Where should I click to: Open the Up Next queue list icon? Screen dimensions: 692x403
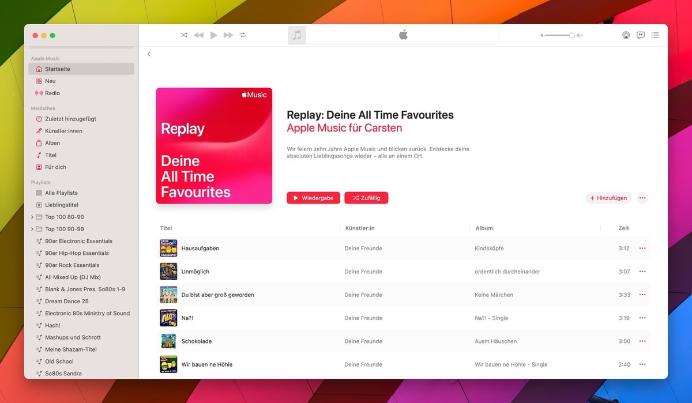pos(655,35)
